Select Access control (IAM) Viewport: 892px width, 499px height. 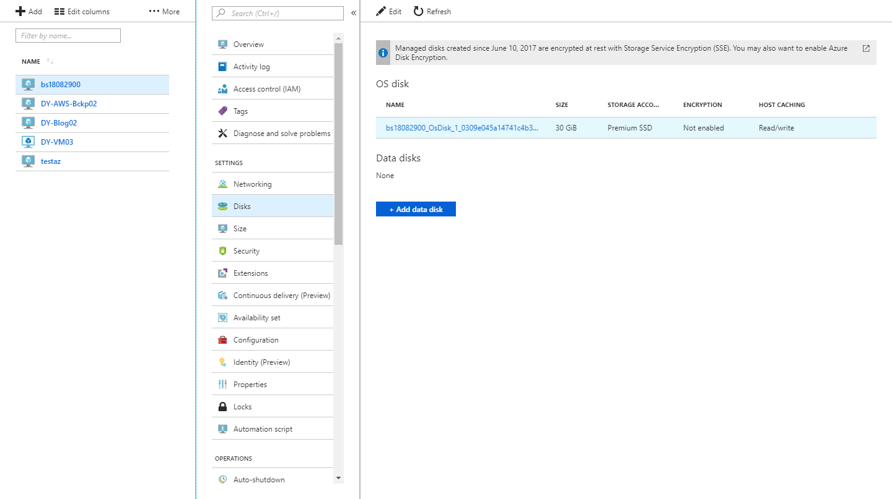[266, 89]
